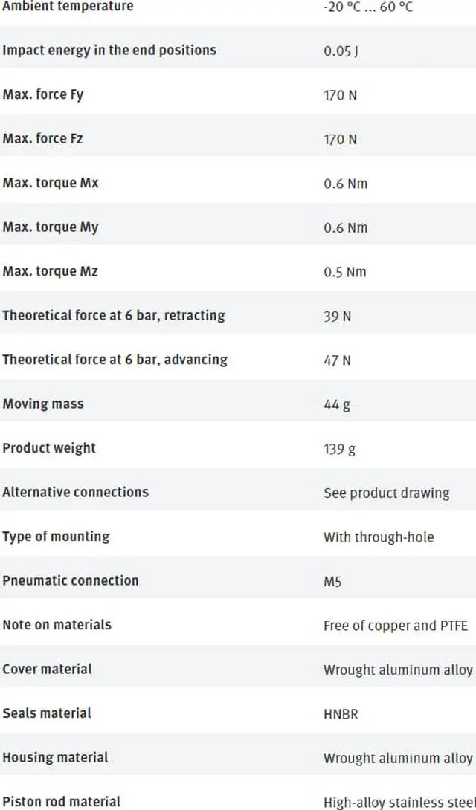Open the 'See product drawing' text
The image size is (476, 810).
coord(386,493)
